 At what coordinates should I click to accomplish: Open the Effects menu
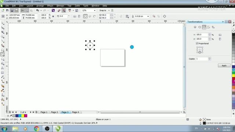(50, 6)
